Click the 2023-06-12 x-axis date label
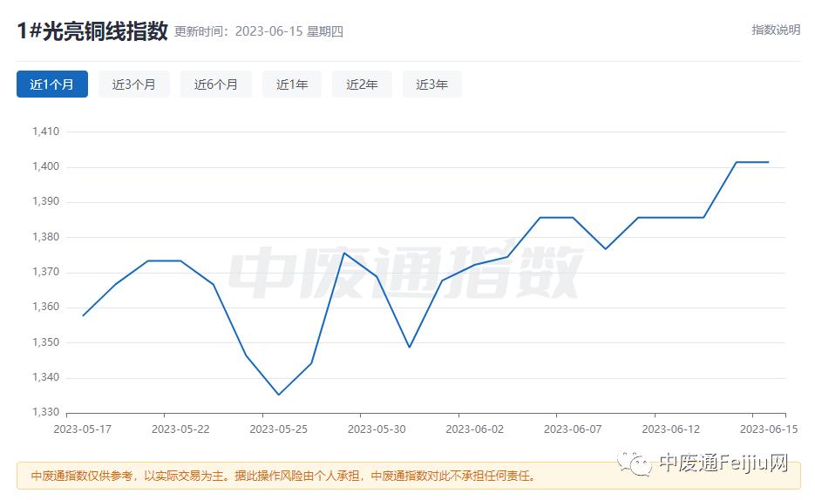This screenshot has width=815, height=500. coord(671,429)
